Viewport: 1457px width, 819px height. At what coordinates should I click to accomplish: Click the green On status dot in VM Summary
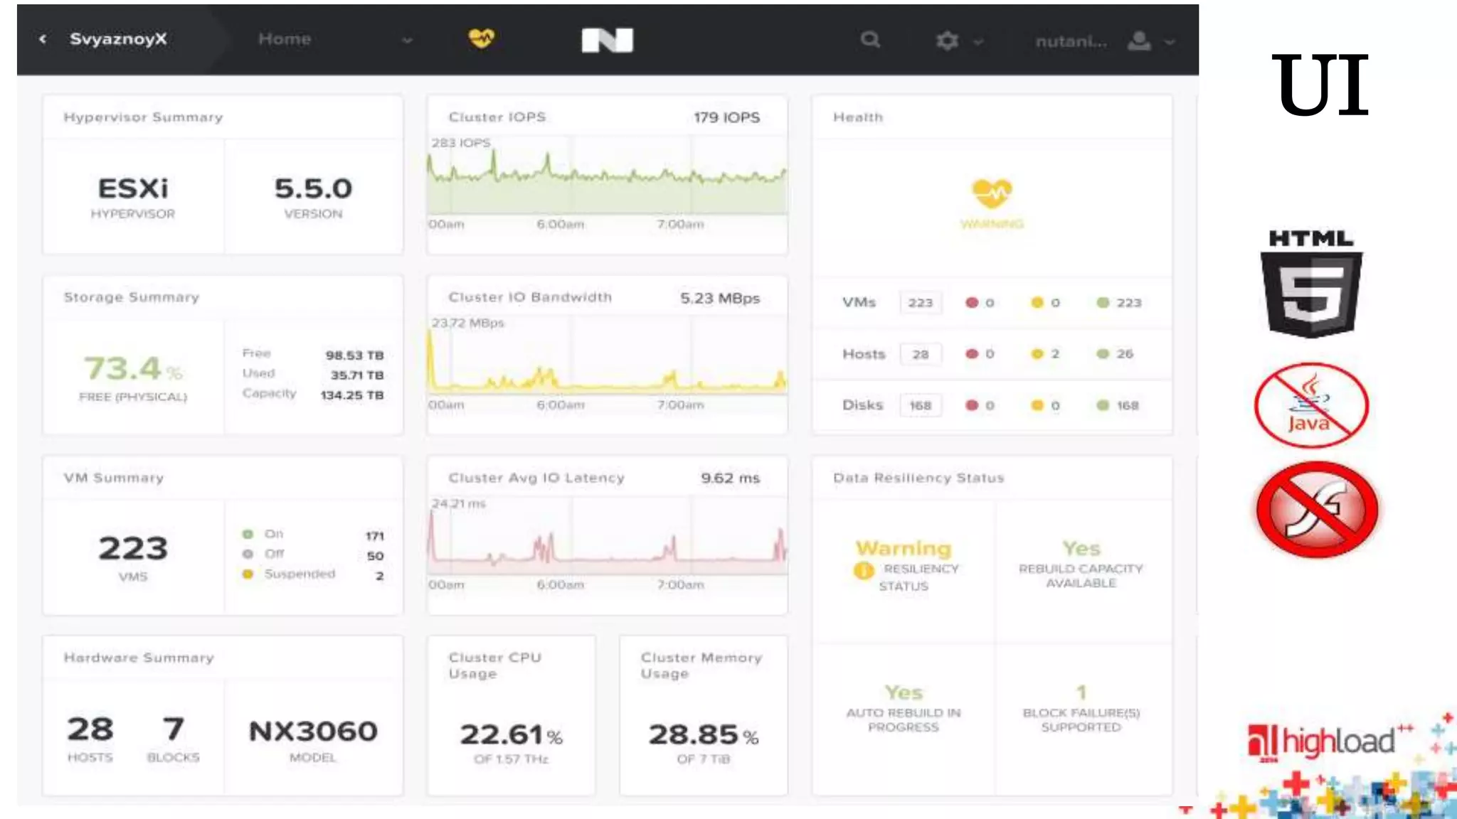pos(248,534)
